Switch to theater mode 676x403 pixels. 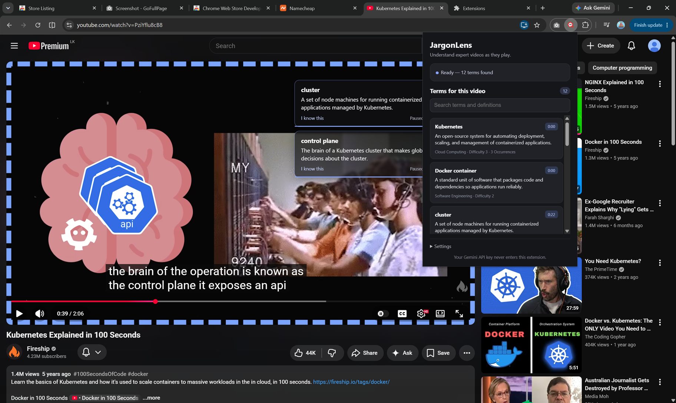click(x=440, y=313)
